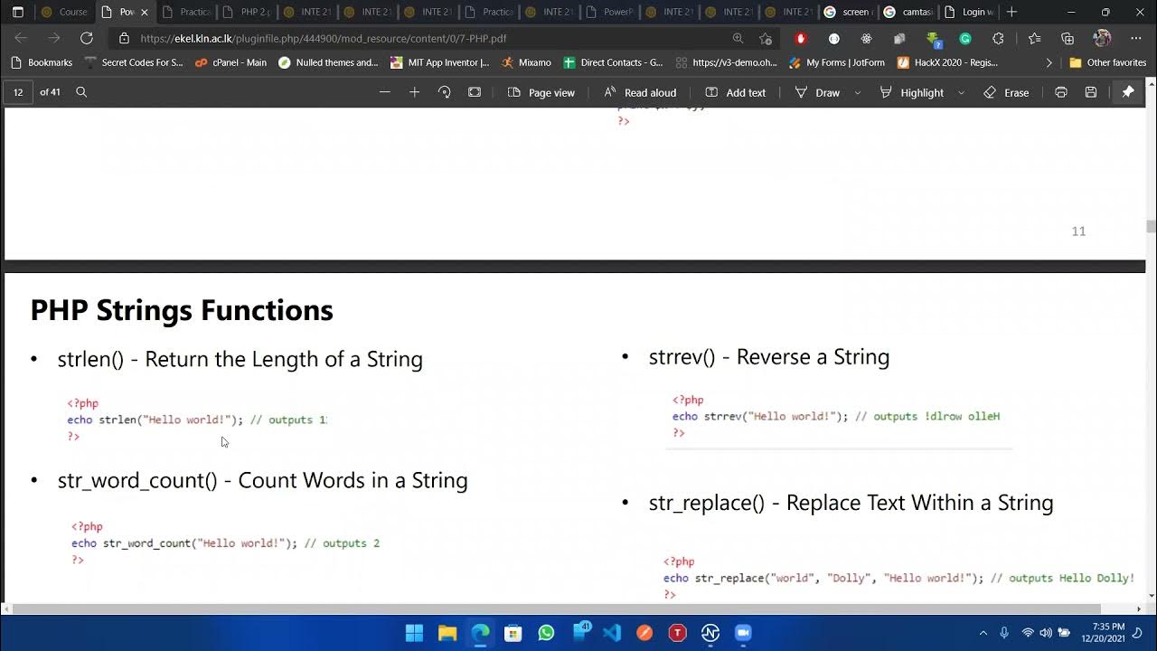Rotate the PDF page
Screen dimensions: 1157x651
(x=444, y=92)
